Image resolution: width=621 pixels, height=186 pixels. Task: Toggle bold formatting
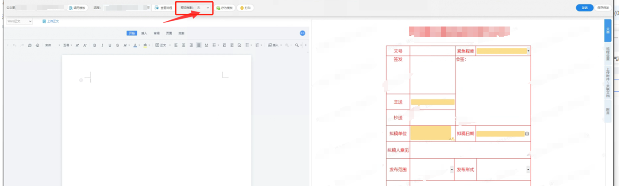94,45
